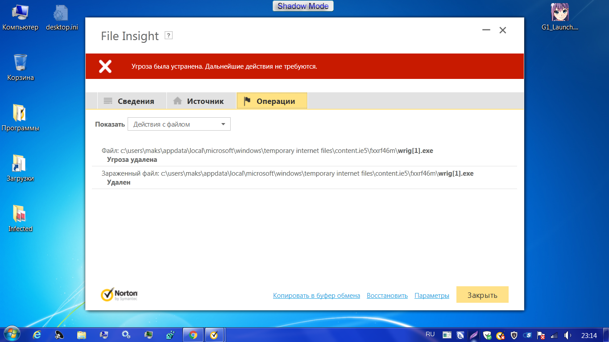This screenshot has height=342, width=609.
Task: Click the Shadow Mode button at top
Action: coord(303,6)
